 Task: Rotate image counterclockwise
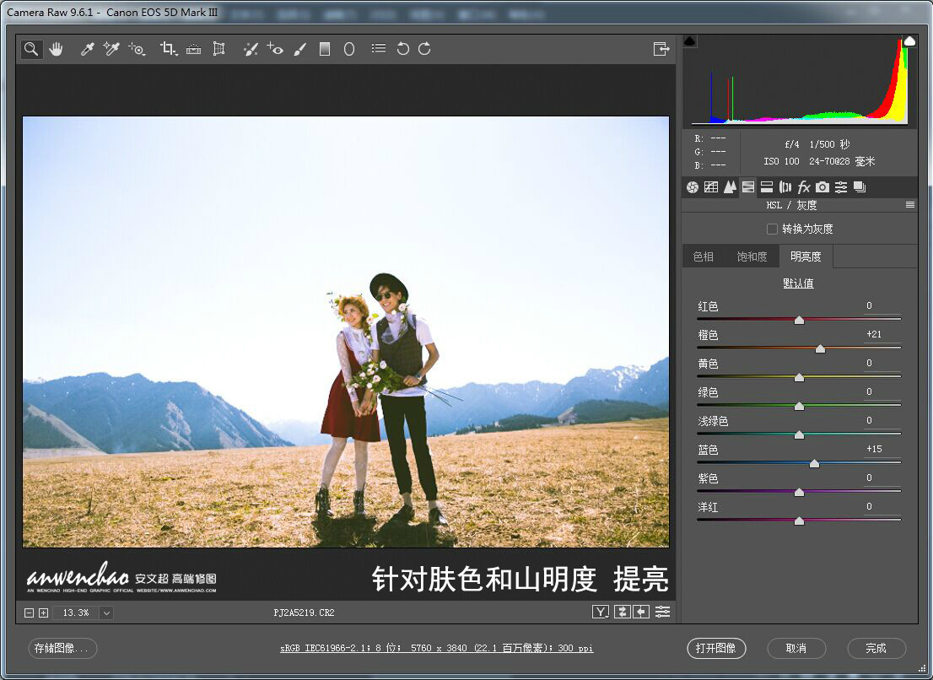[403, 49]
